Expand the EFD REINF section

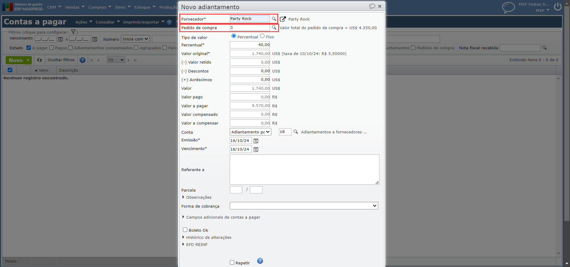click(x=195, y=244)
